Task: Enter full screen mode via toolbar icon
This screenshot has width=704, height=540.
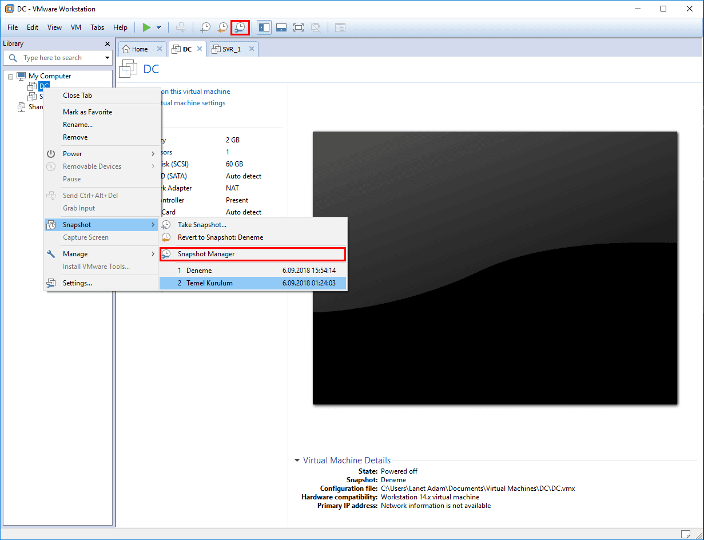Action: [x=298, y=27]
